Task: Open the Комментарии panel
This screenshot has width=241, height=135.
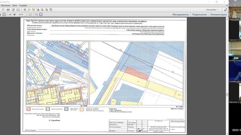Action: tap(218, 14)
